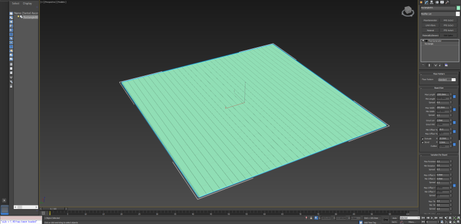Click the ViewCube in the viewport corner
This screenshot has width=461, height=224.
click(x=408, y=12)
